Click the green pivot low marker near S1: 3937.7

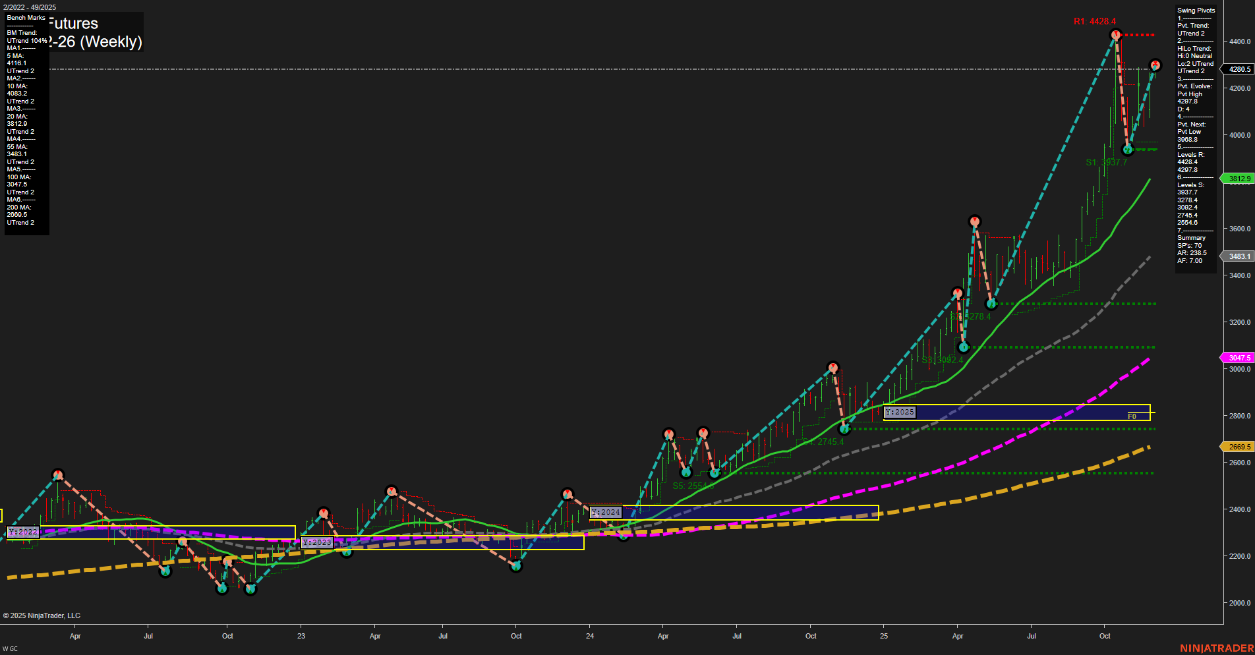[x=1126, y=149]
